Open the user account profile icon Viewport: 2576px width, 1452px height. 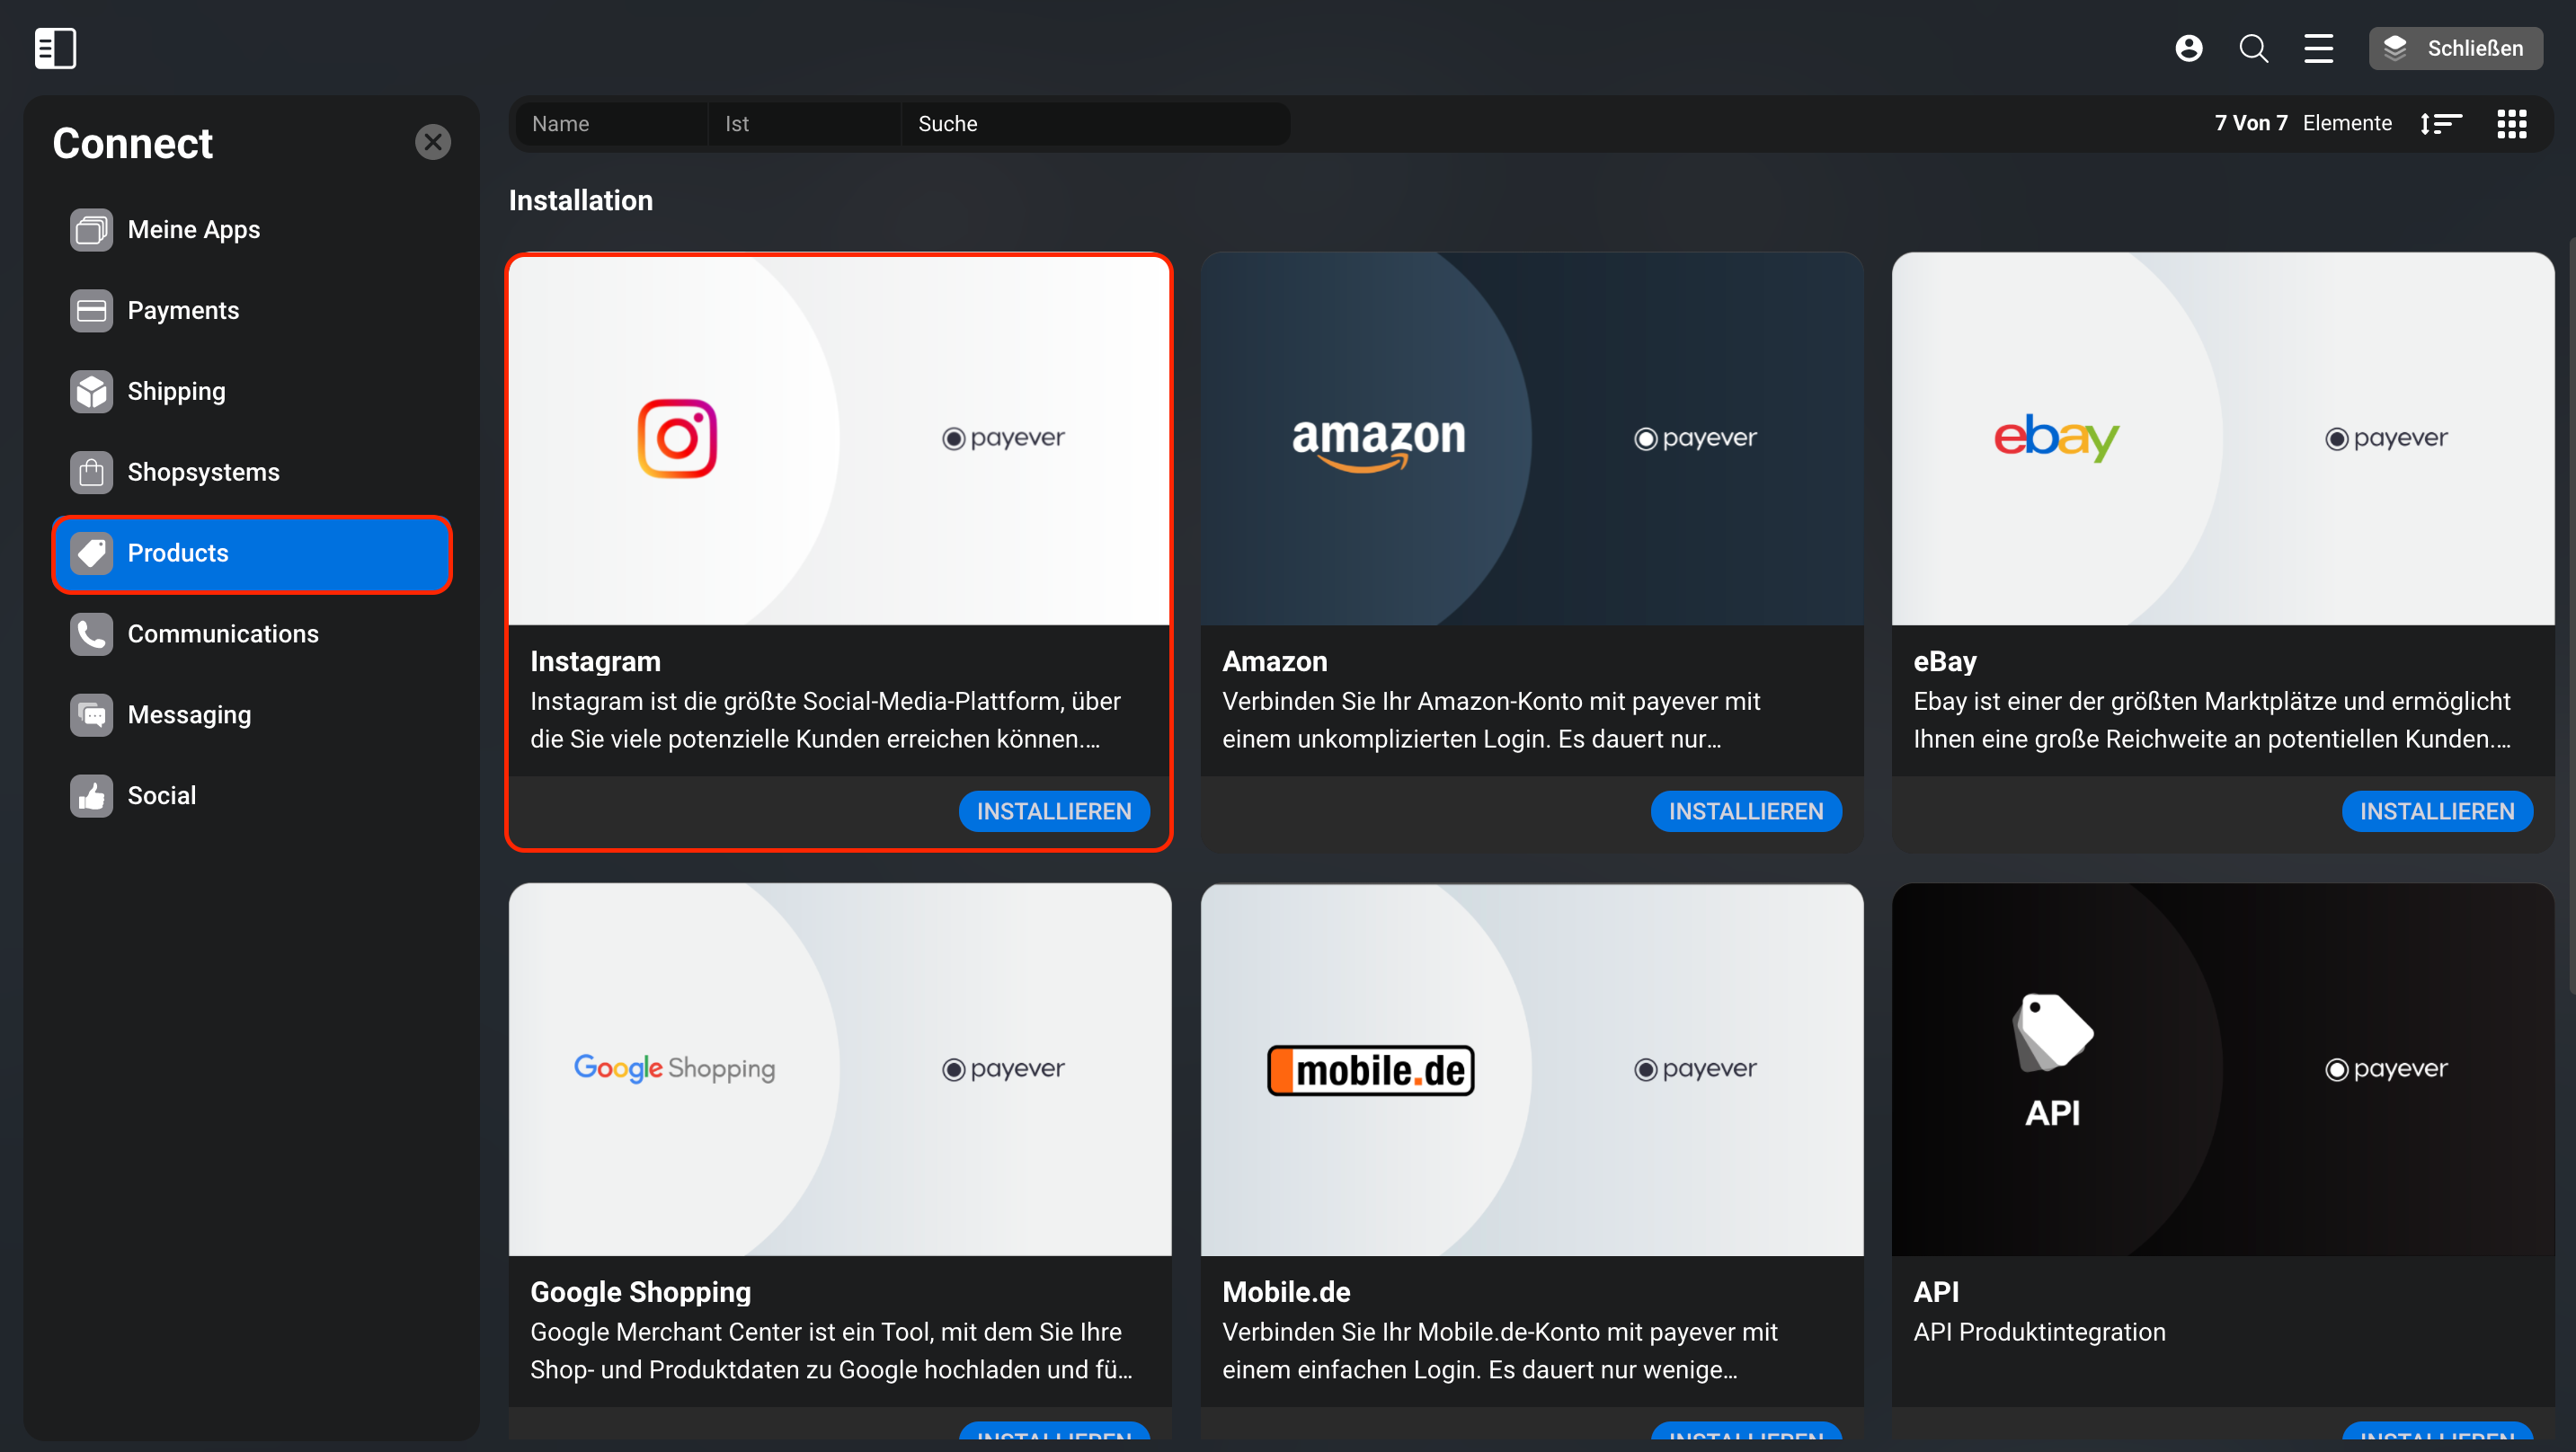point(2188,48)
